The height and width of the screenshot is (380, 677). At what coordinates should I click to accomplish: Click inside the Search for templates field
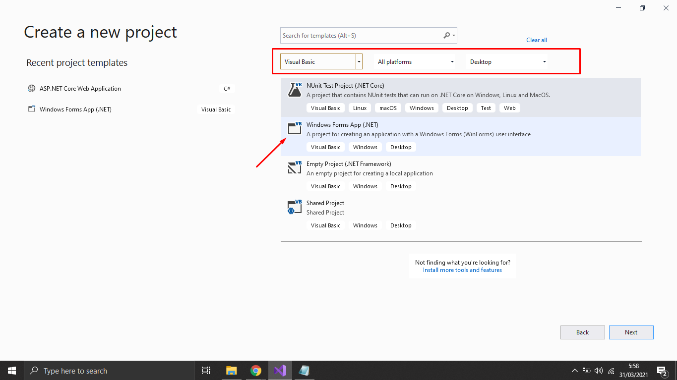(357, 35)
